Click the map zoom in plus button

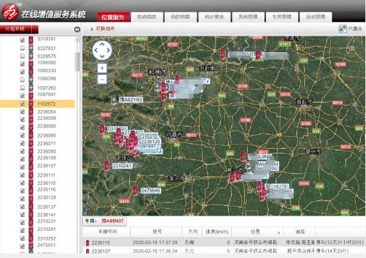(102, 68)
